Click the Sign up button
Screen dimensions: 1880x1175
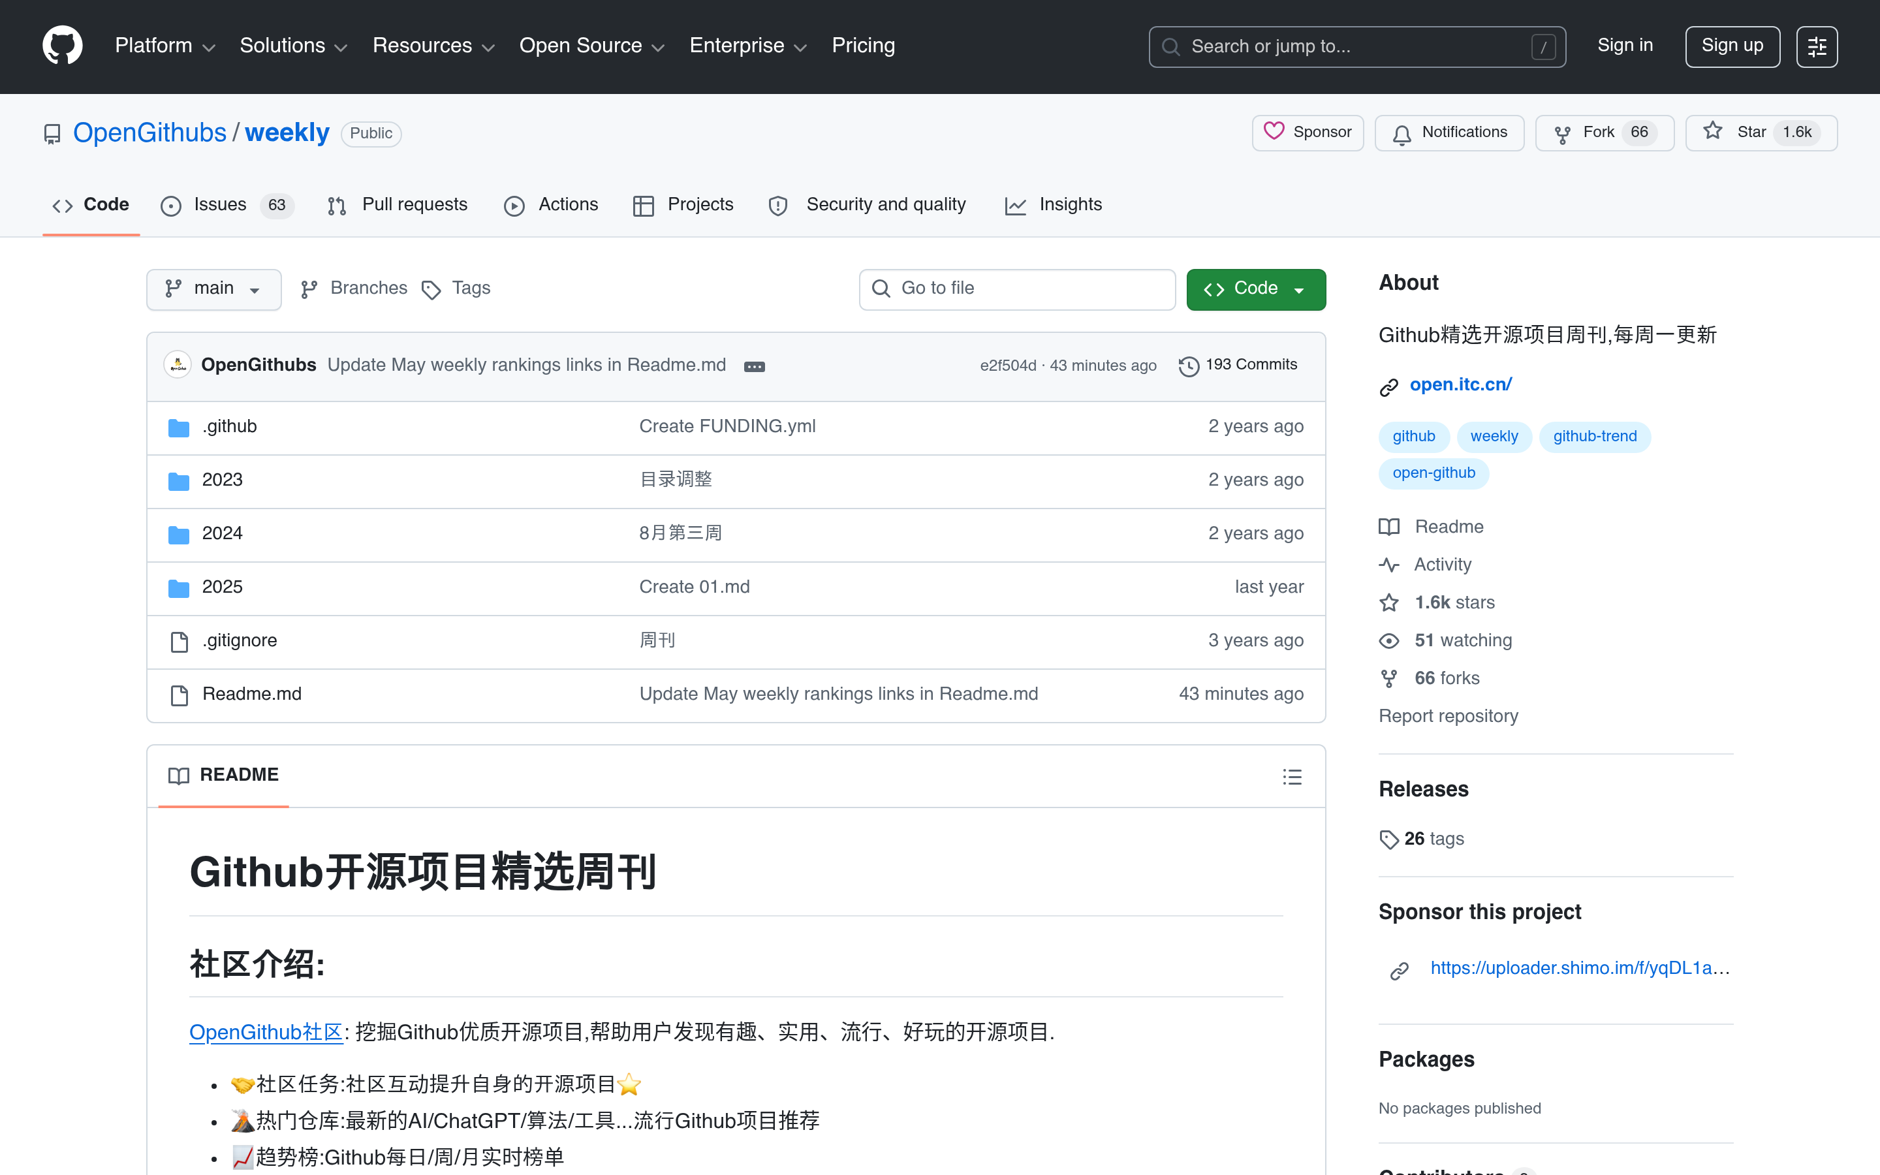click(1732, 46)
